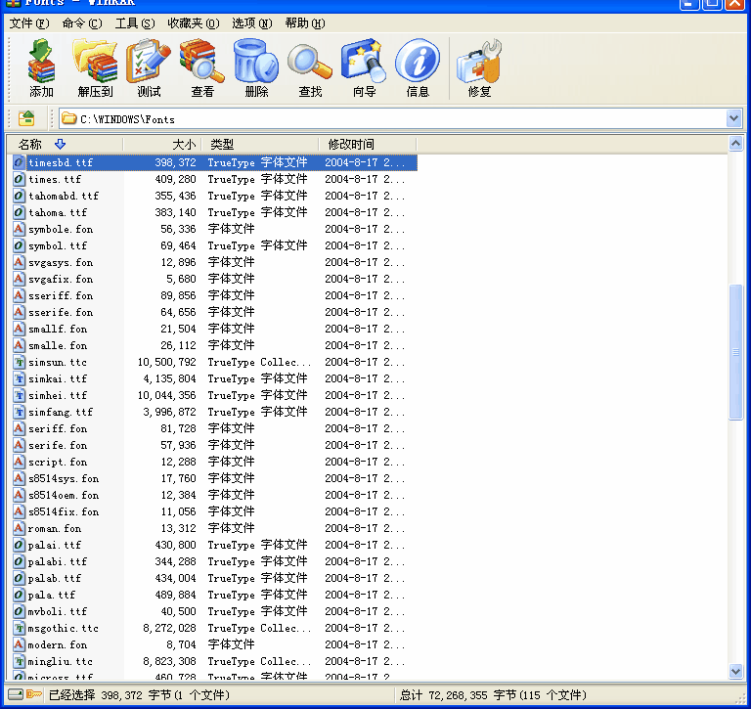Sort by Name (名称) column header
Image resolution: width=751 pixels, height=709 pixels.
(65, 144)
